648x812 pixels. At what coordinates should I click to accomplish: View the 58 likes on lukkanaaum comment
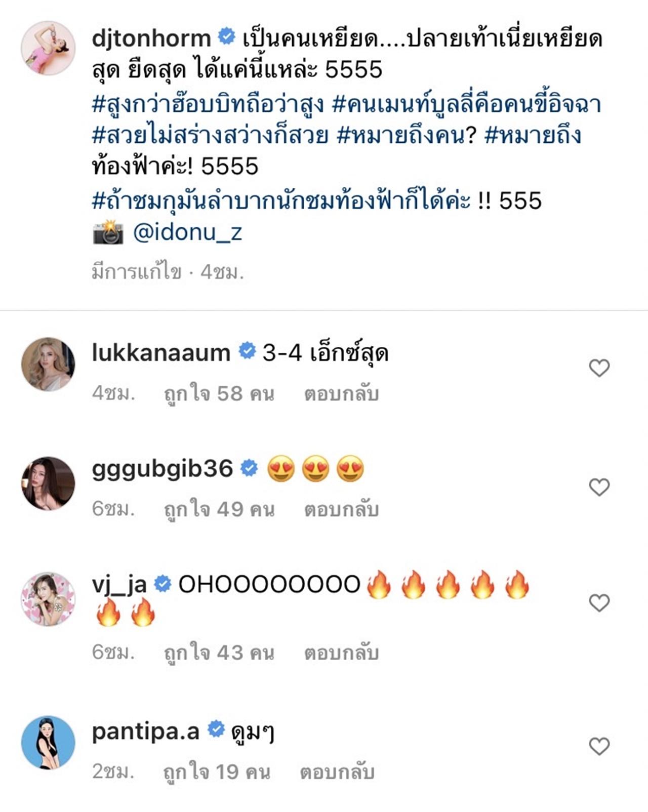point(219,394)
